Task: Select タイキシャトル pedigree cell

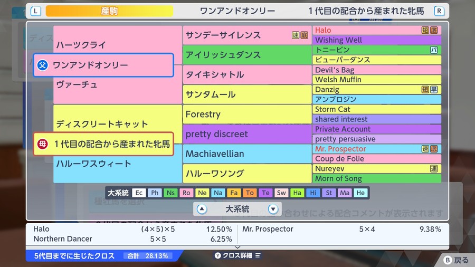Action: 247,74
